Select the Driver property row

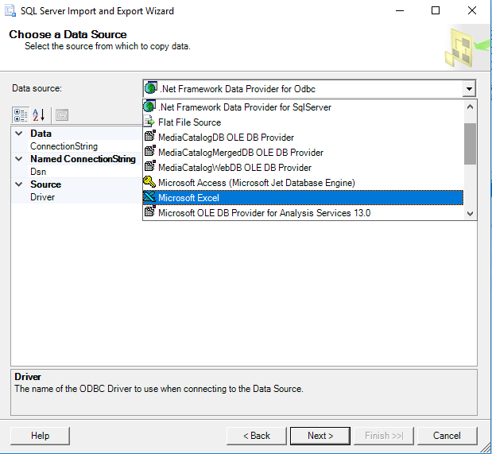[77, 197]
